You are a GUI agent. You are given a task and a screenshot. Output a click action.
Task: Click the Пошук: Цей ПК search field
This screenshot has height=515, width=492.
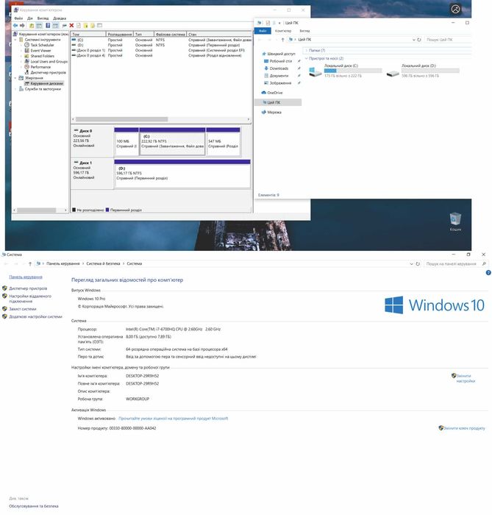(x=448, y=40)
